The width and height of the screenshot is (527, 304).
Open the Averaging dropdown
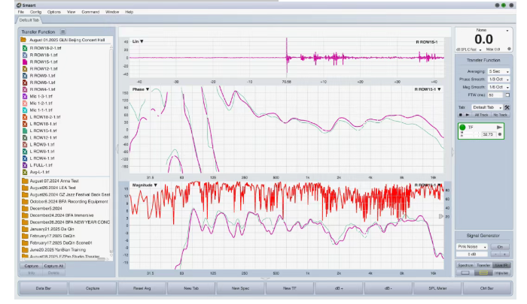[498, 71]
